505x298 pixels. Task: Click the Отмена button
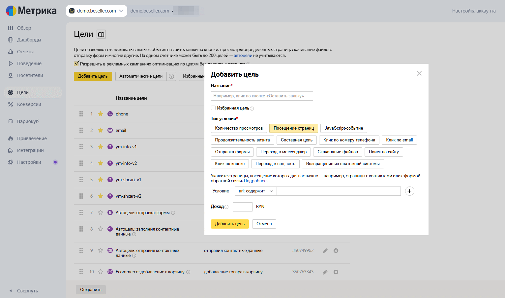coord(264,224)
